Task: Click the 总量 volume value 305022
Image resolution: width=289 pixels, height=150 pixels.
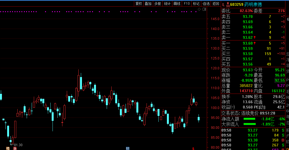Action: pos(246,86)
